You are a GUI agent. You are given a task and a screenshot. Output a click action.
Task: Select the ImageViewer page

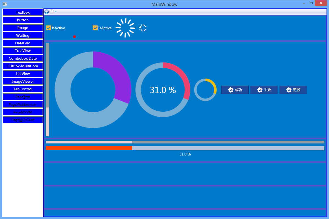pos(22,81)
